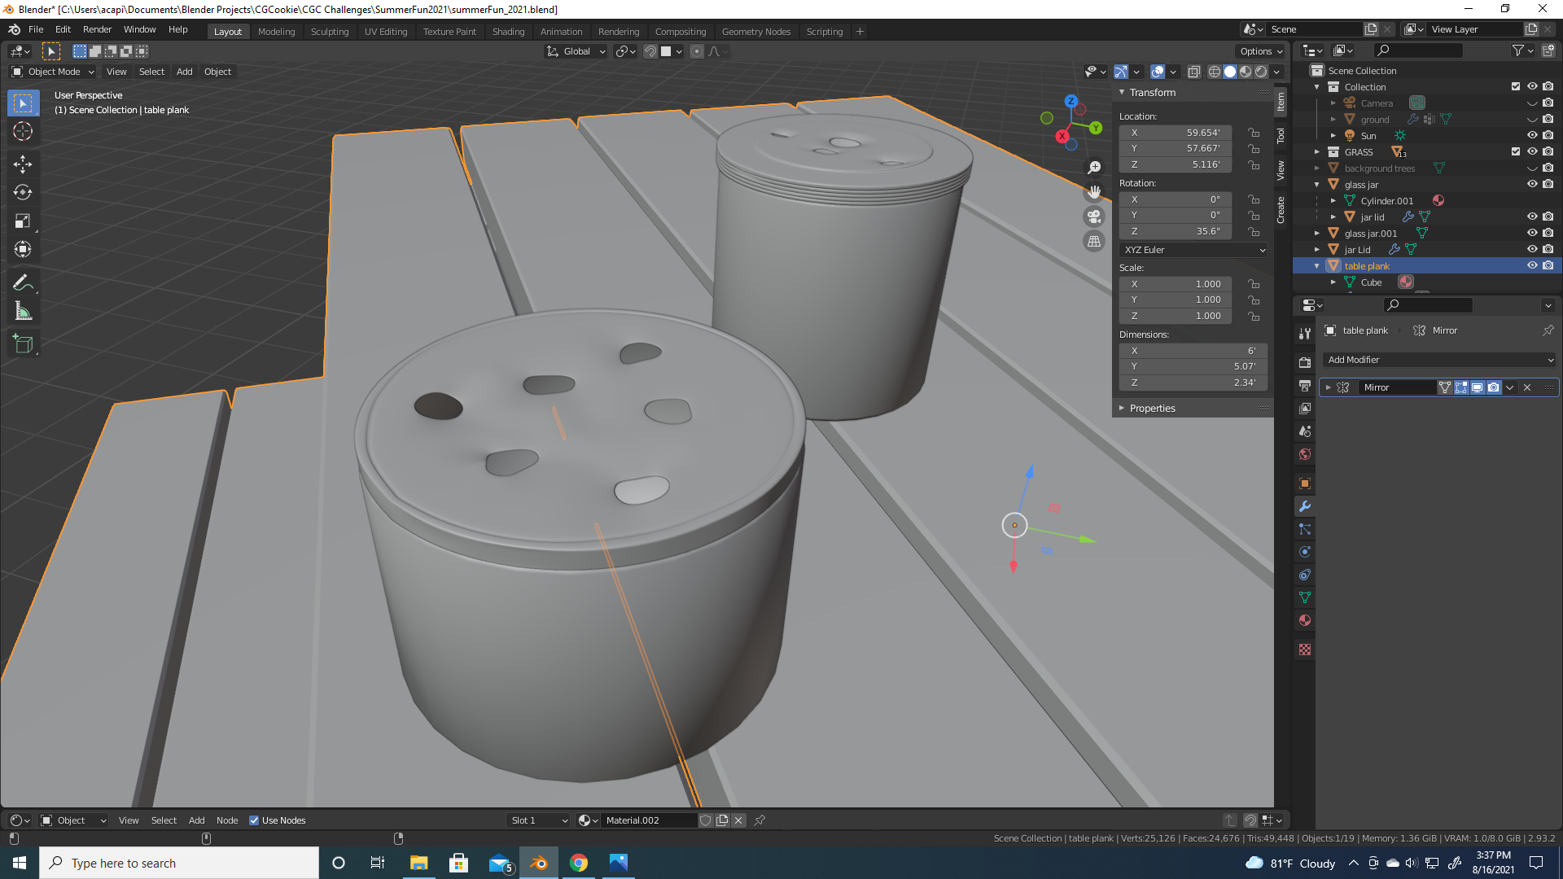Open Material properties tab
The width and height of the screenshot is (1563, 879).
click(x=1305, y=620)
